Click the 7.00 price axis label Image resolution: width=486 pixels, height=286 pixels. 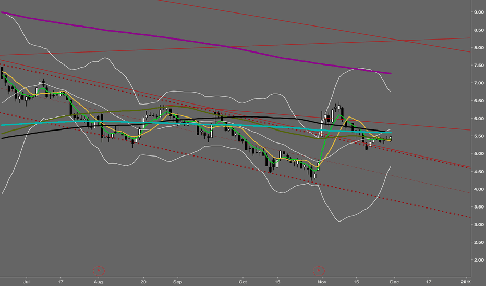tap(479, 83)
